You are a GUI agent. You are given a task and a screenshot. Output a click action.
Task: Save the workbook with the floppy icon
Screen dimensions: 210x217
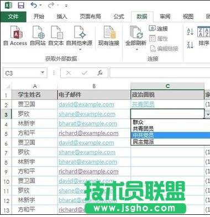pyautogui.click(x=21, y=6)
